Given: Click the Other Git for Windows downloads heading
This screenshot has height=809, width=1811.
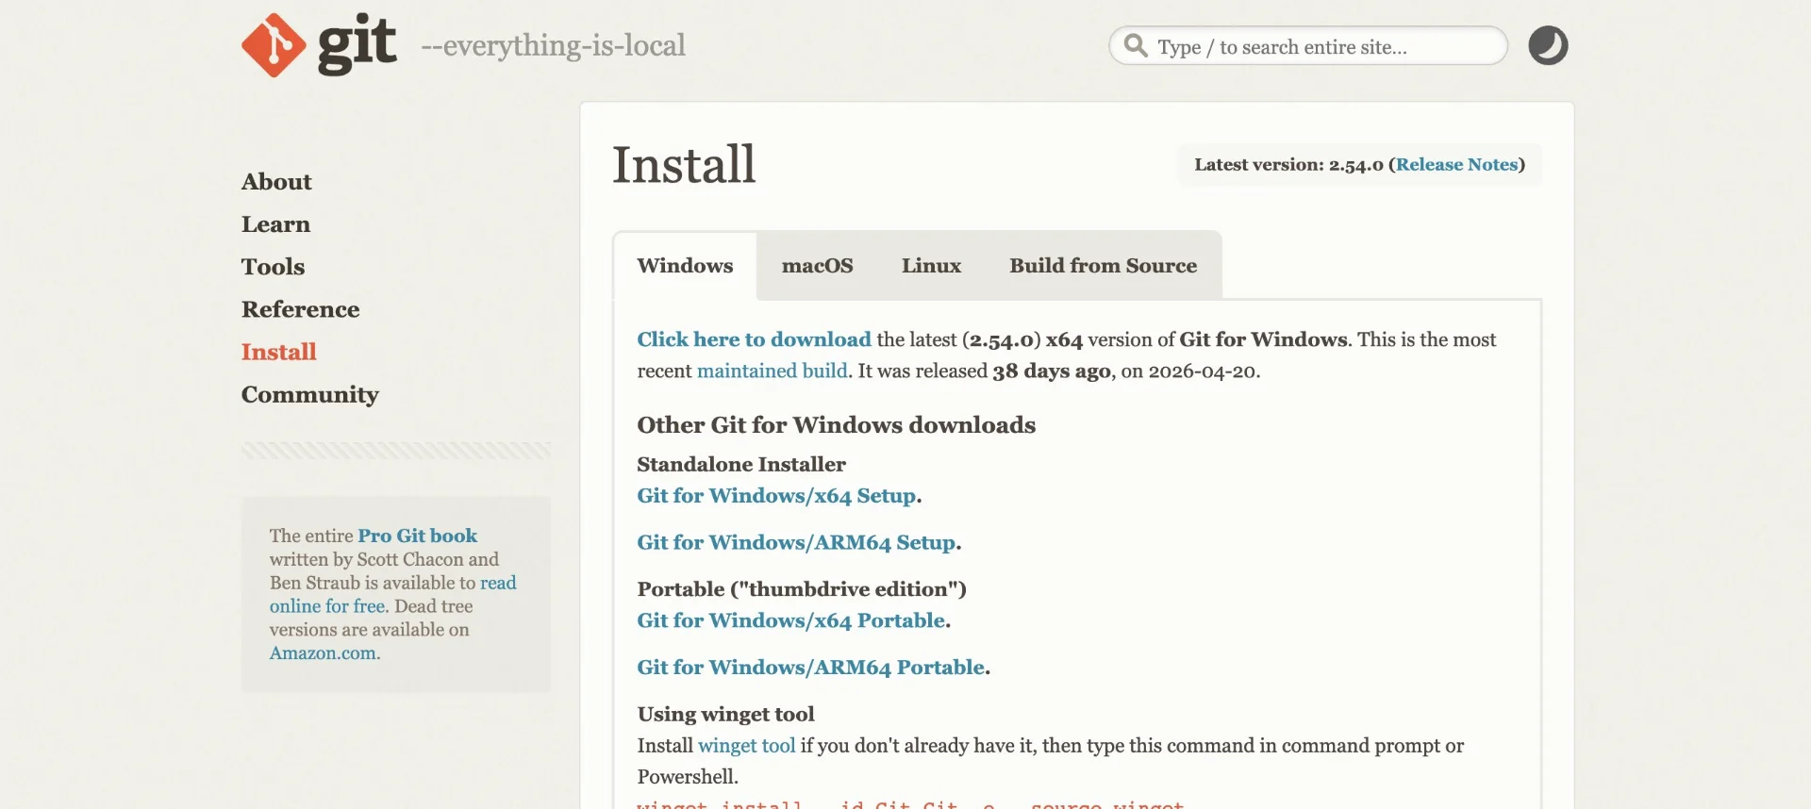Looking at the screenshot, I should pos(836,425).
